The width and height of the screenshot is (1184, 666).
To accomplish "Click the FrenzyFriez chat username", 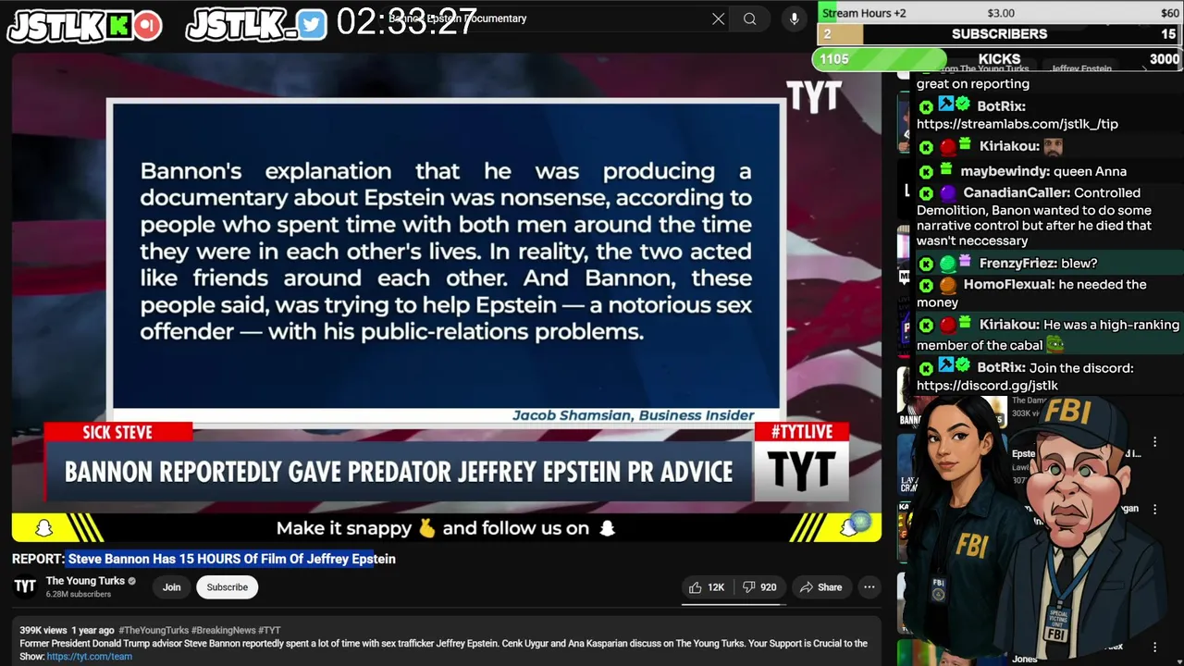I will [1018, 264].
